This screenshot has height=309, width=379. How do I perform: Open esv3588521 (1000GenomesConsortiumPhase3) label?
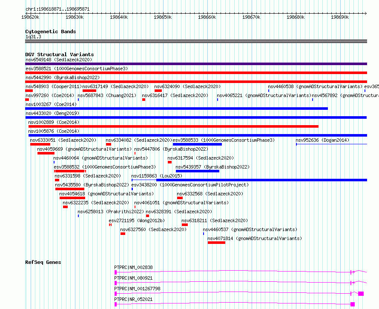(x=77, y=69)
